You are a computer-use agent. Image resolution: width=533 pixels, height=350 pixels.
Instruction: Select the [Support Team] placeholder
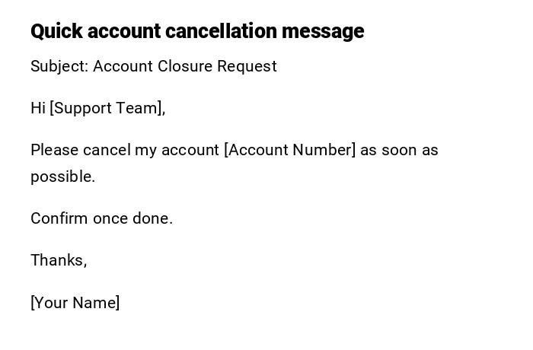(107, 108)
